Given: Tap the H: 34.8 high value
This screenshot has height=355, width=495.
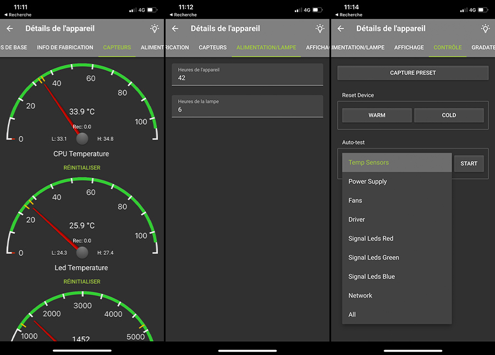Looking at the screenshot, I should pyautogui.click(x=106, y=139).
